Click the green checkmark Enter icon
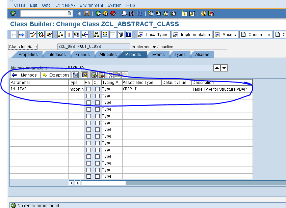The width and height of the screenshot is (286, 208). [13, 13]
